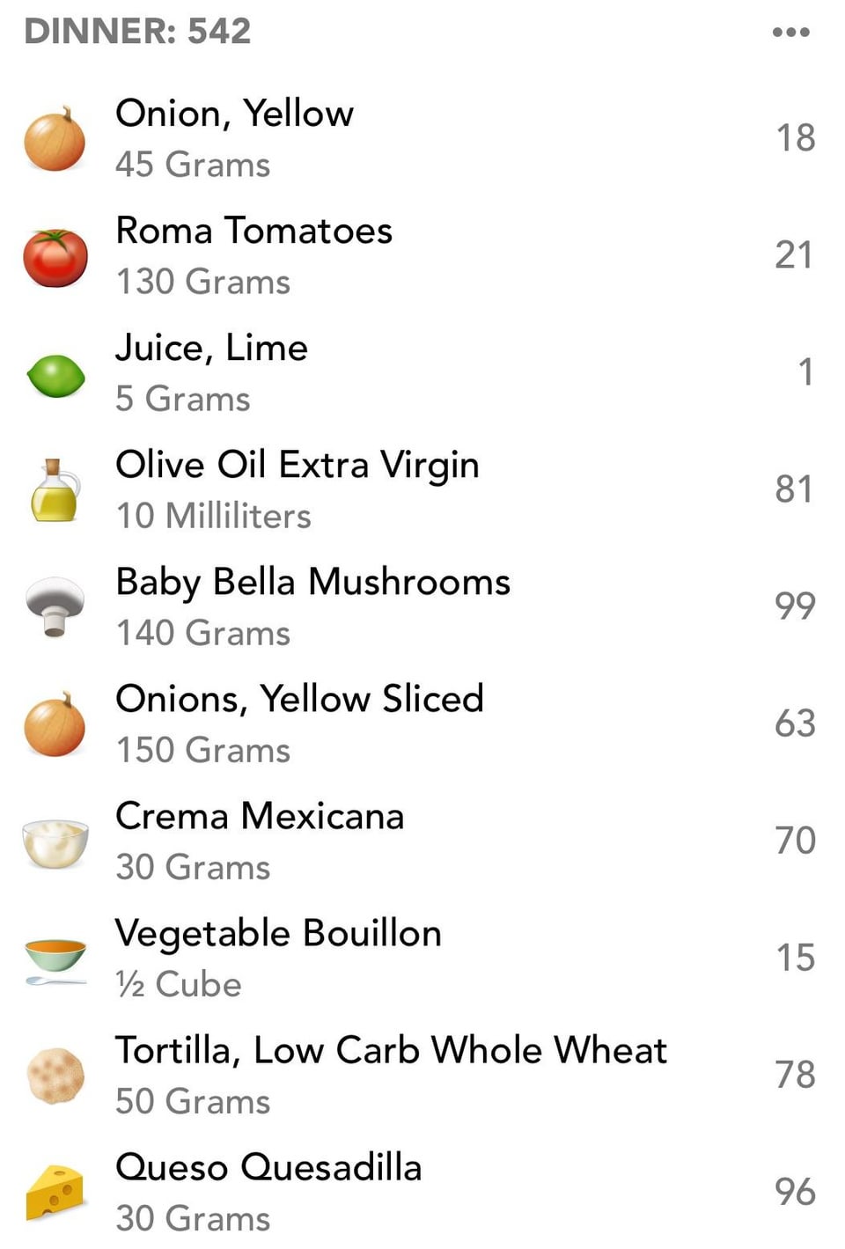Tap the Vegetable Bouillon soup bowl icon
The image size is (845, 1249).
point(55,960)
